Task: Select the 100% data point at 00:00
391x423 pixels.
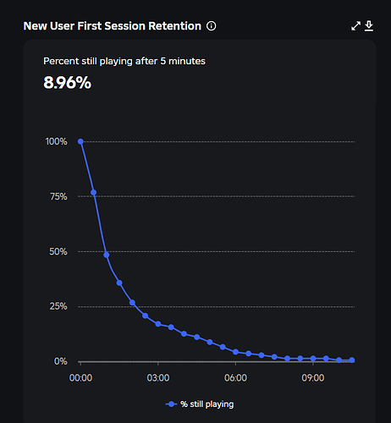Action: [x=80, y=141]
